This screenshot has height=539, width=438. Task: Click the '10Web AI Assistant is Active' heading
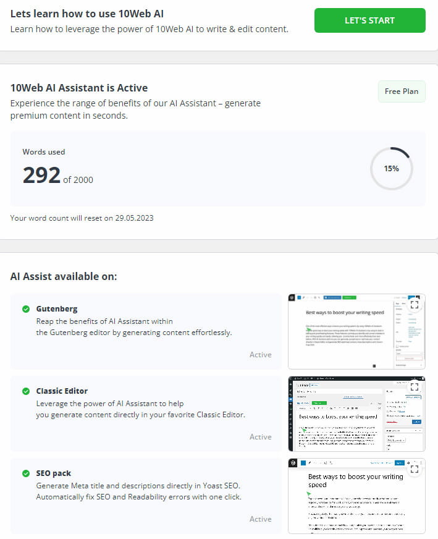(79, 88)
